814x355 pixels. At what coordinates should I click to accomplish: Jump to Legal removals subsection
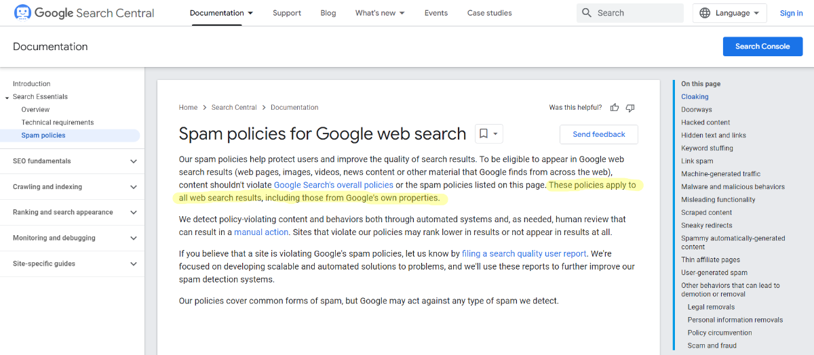tap(711, 308)
